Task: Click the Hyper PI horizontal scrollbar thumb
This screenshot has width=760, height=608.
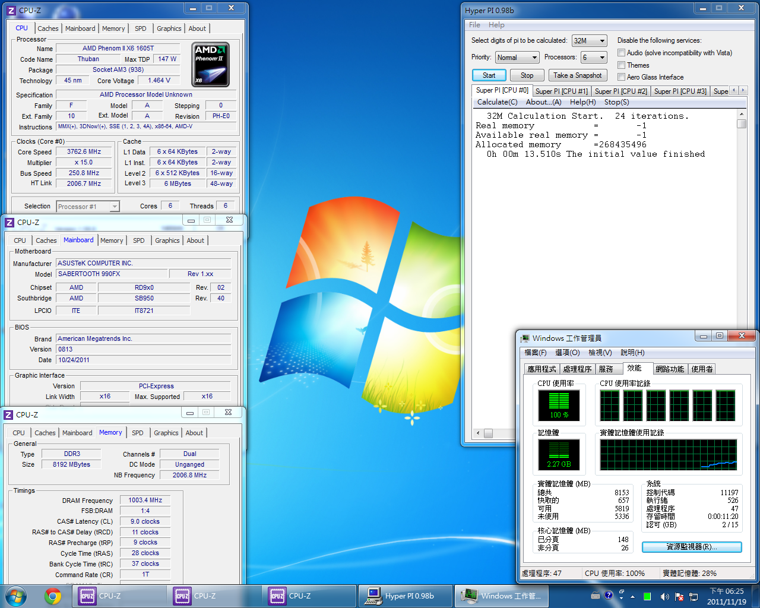Action: pos(488,433)
